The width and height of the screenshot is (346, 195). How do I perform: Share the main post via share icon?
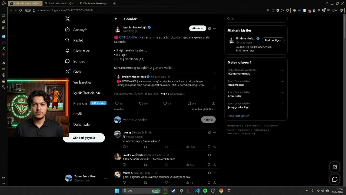point(213,103)
